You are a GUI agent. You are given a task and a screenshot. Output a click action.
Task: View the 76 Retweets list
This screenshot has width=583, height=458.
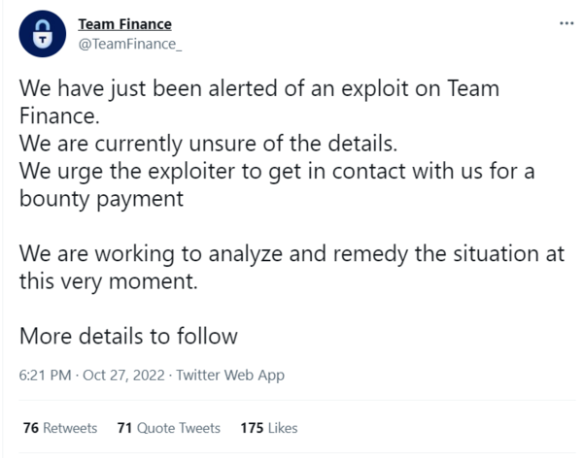60,428
